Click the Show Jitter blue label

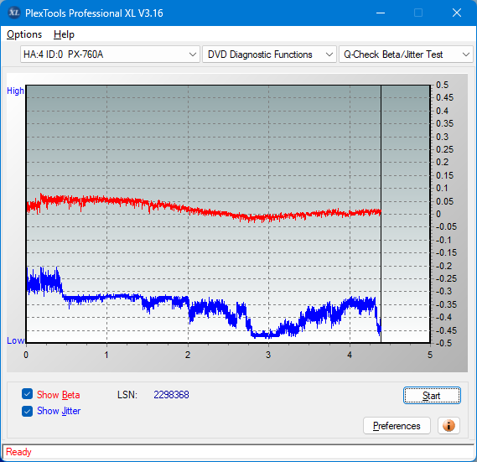click(x=59, y=411)
